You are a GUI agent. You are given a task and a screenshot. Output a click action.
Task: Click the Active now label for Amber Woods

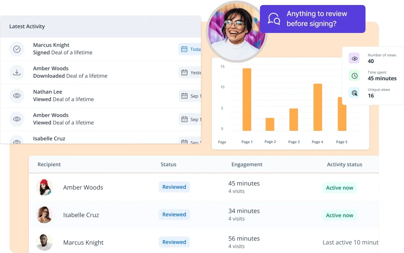point(339,188)
